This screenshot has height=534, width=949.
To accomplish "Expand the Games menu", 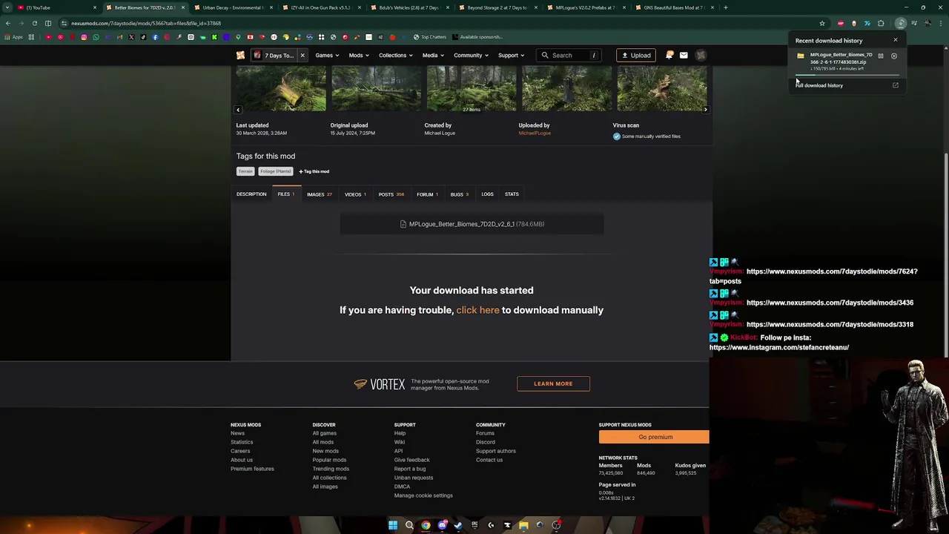I will [x=327, y=55].
